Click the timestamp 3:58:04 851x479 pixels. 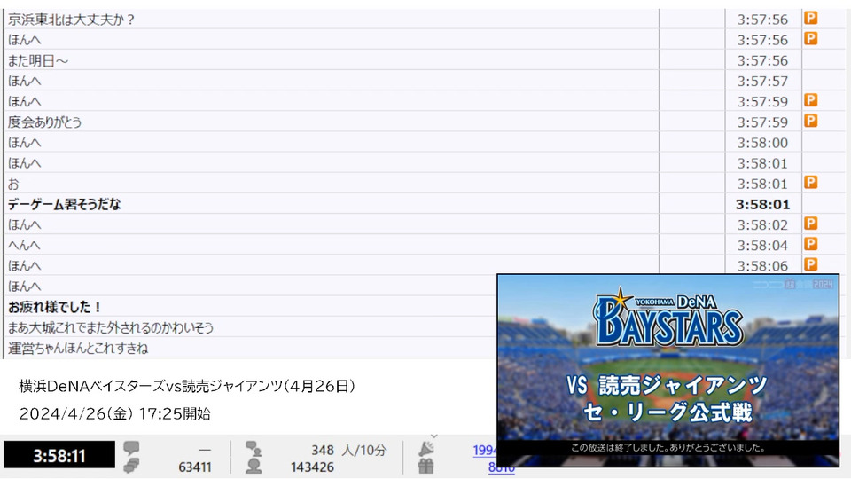pyautogui.click(x=762, y=246)
